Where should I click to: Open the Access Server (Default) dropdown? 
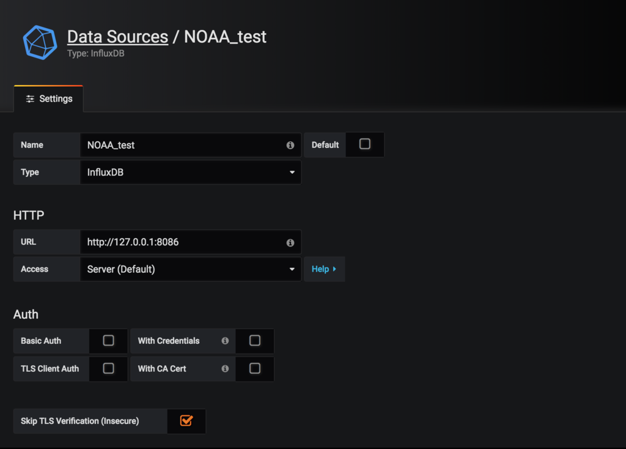(191, 269)
